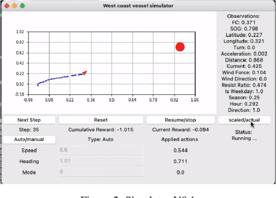Click the applied speed value 0.544
Screen dimensions: 276x198
[180, 151]
